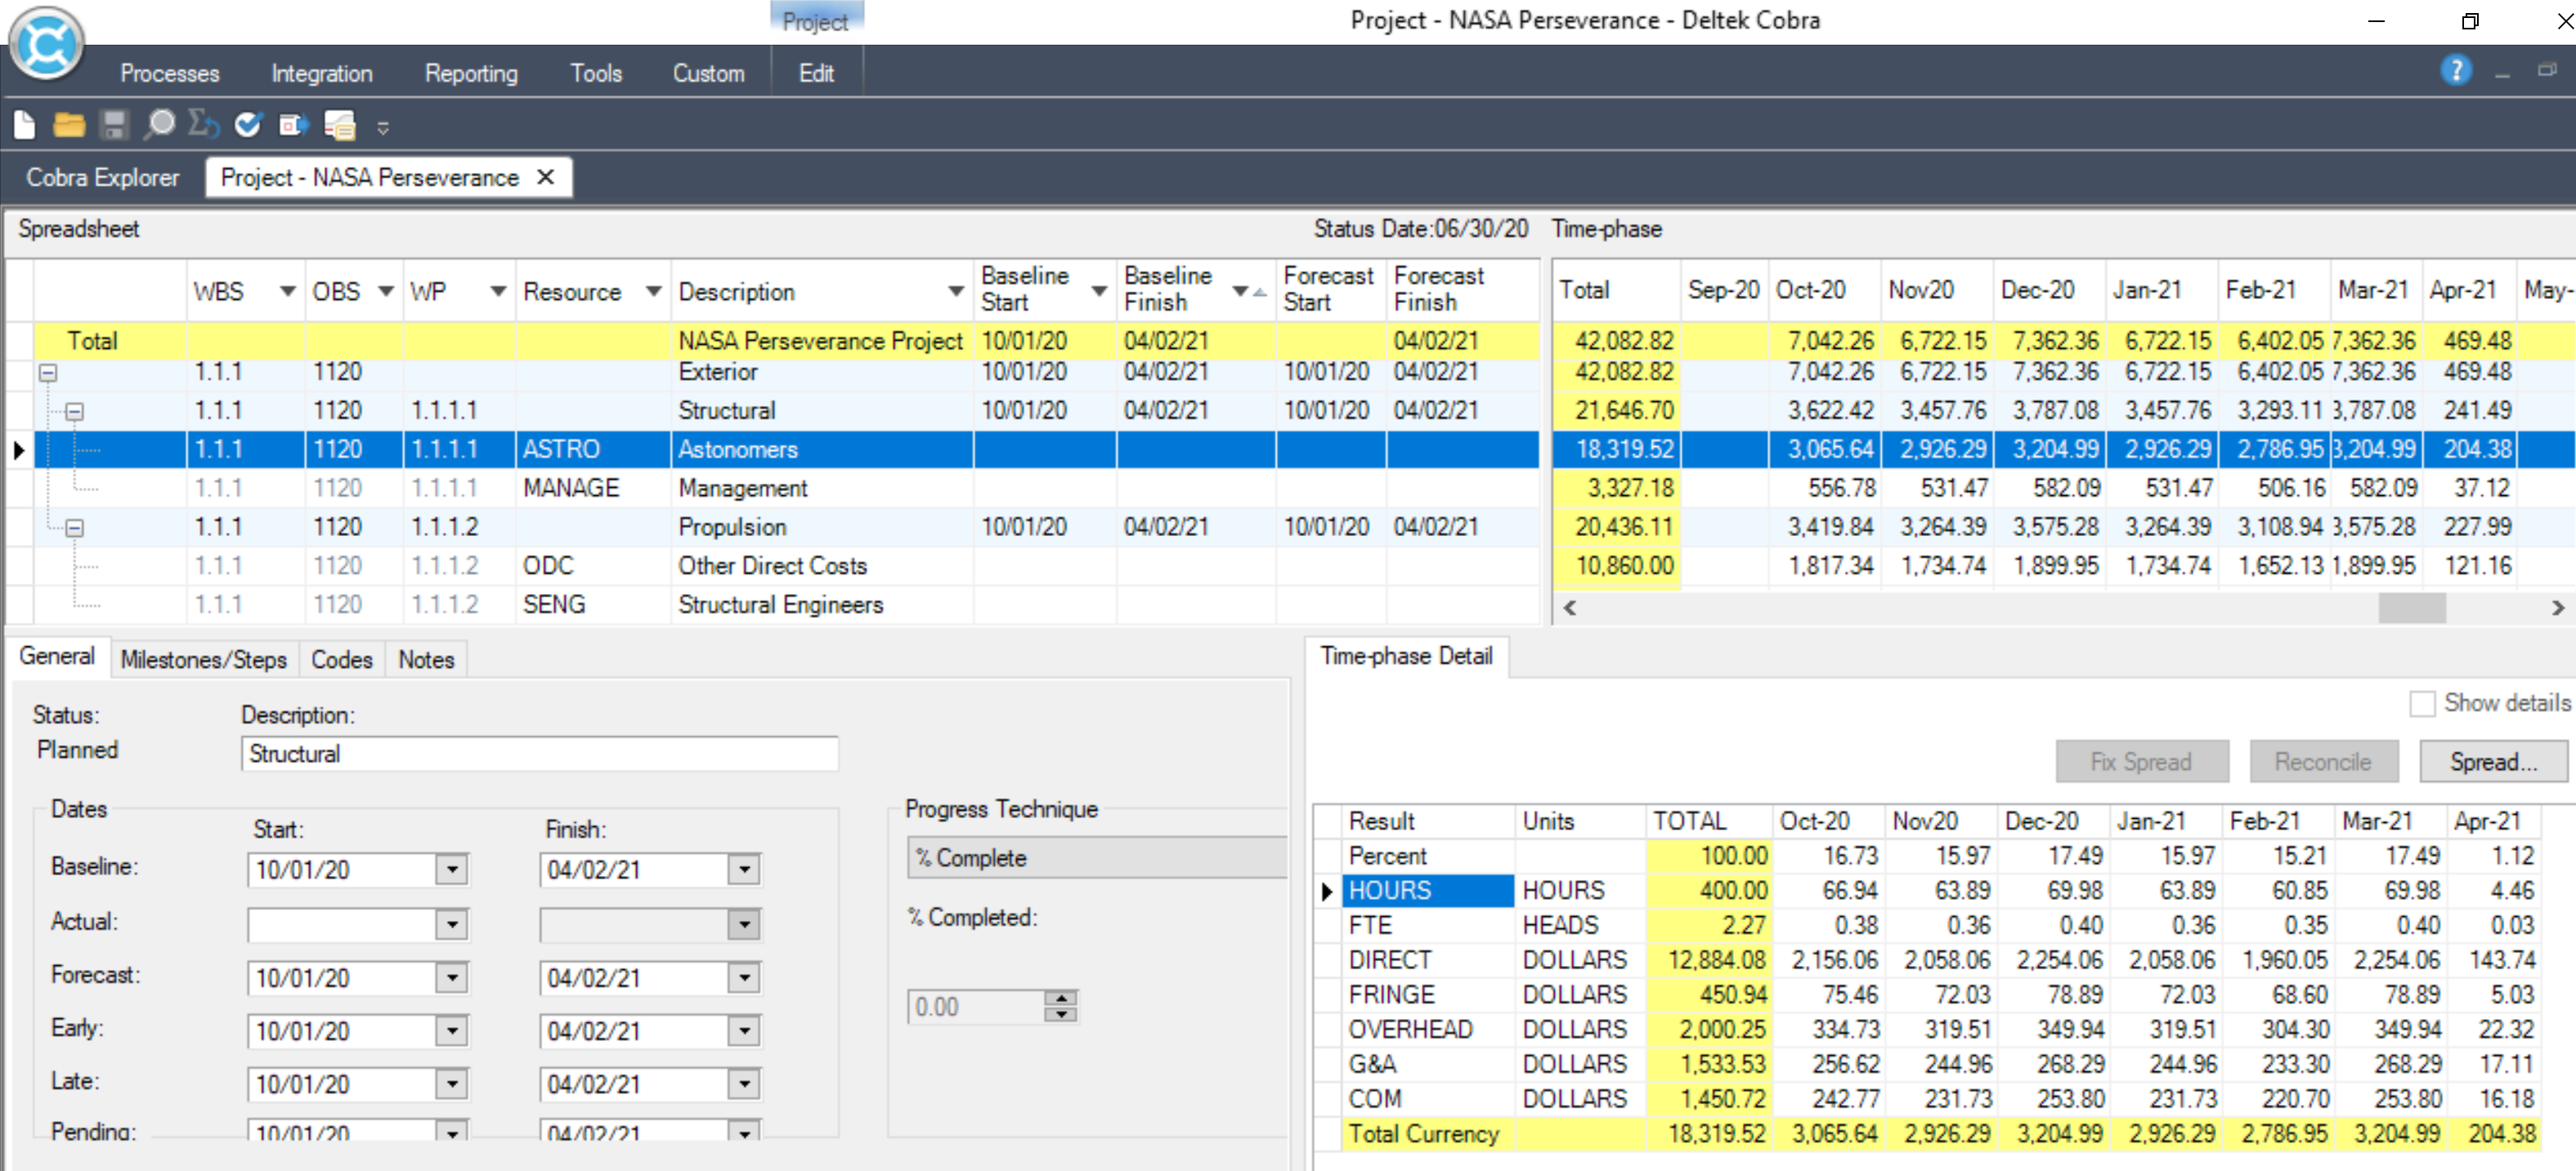
Task: Click the chart with note icon
Action: (x=339, y=125)
